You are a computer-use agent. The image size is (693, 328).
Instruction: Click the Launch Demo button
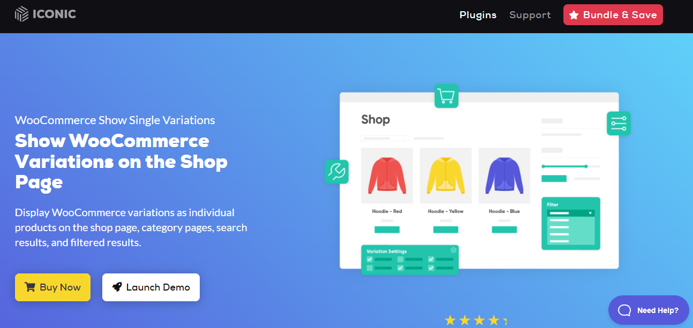click(151, 287)
